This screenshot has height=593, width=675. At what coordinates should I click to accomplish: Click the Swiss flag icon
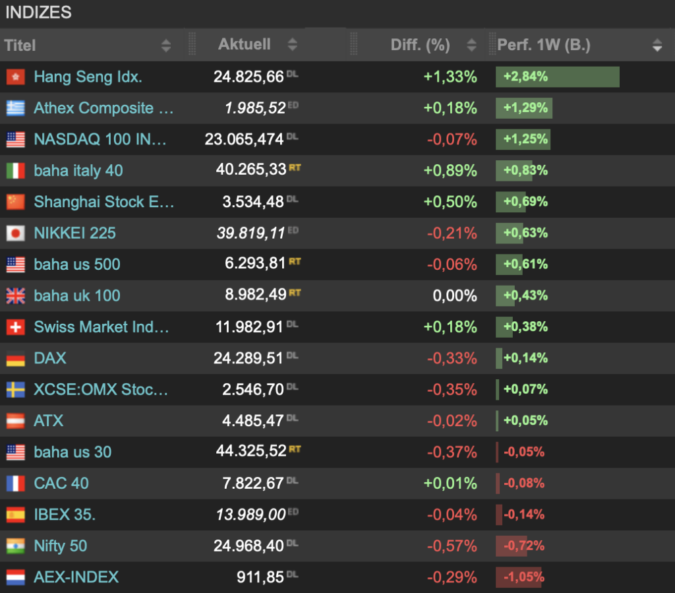16,327
